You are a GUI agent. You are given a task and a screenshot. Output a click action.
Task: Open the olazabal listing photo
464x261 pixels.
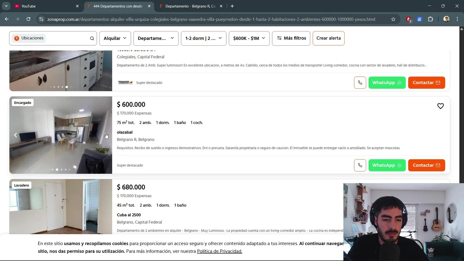pyautogui.click(x=61, y=135)
